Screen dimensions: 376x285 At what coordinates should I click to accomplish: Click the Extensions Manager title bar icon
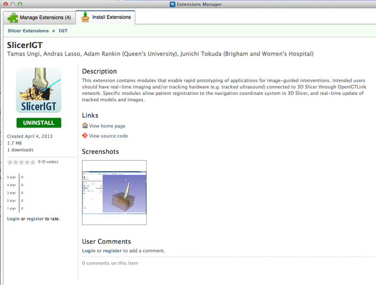coord(172,4)
